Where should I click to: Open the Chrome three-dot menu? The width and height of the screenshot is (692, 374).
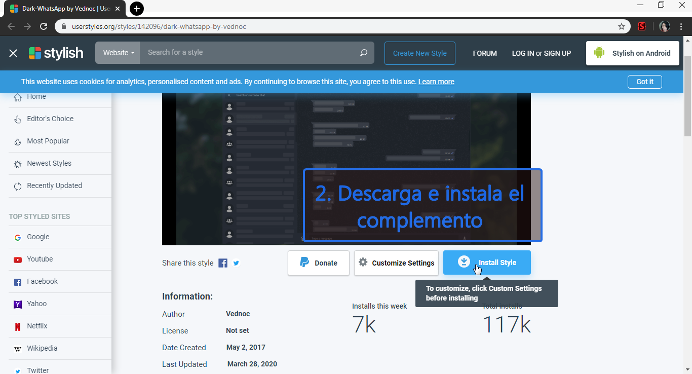pos(681,26)
